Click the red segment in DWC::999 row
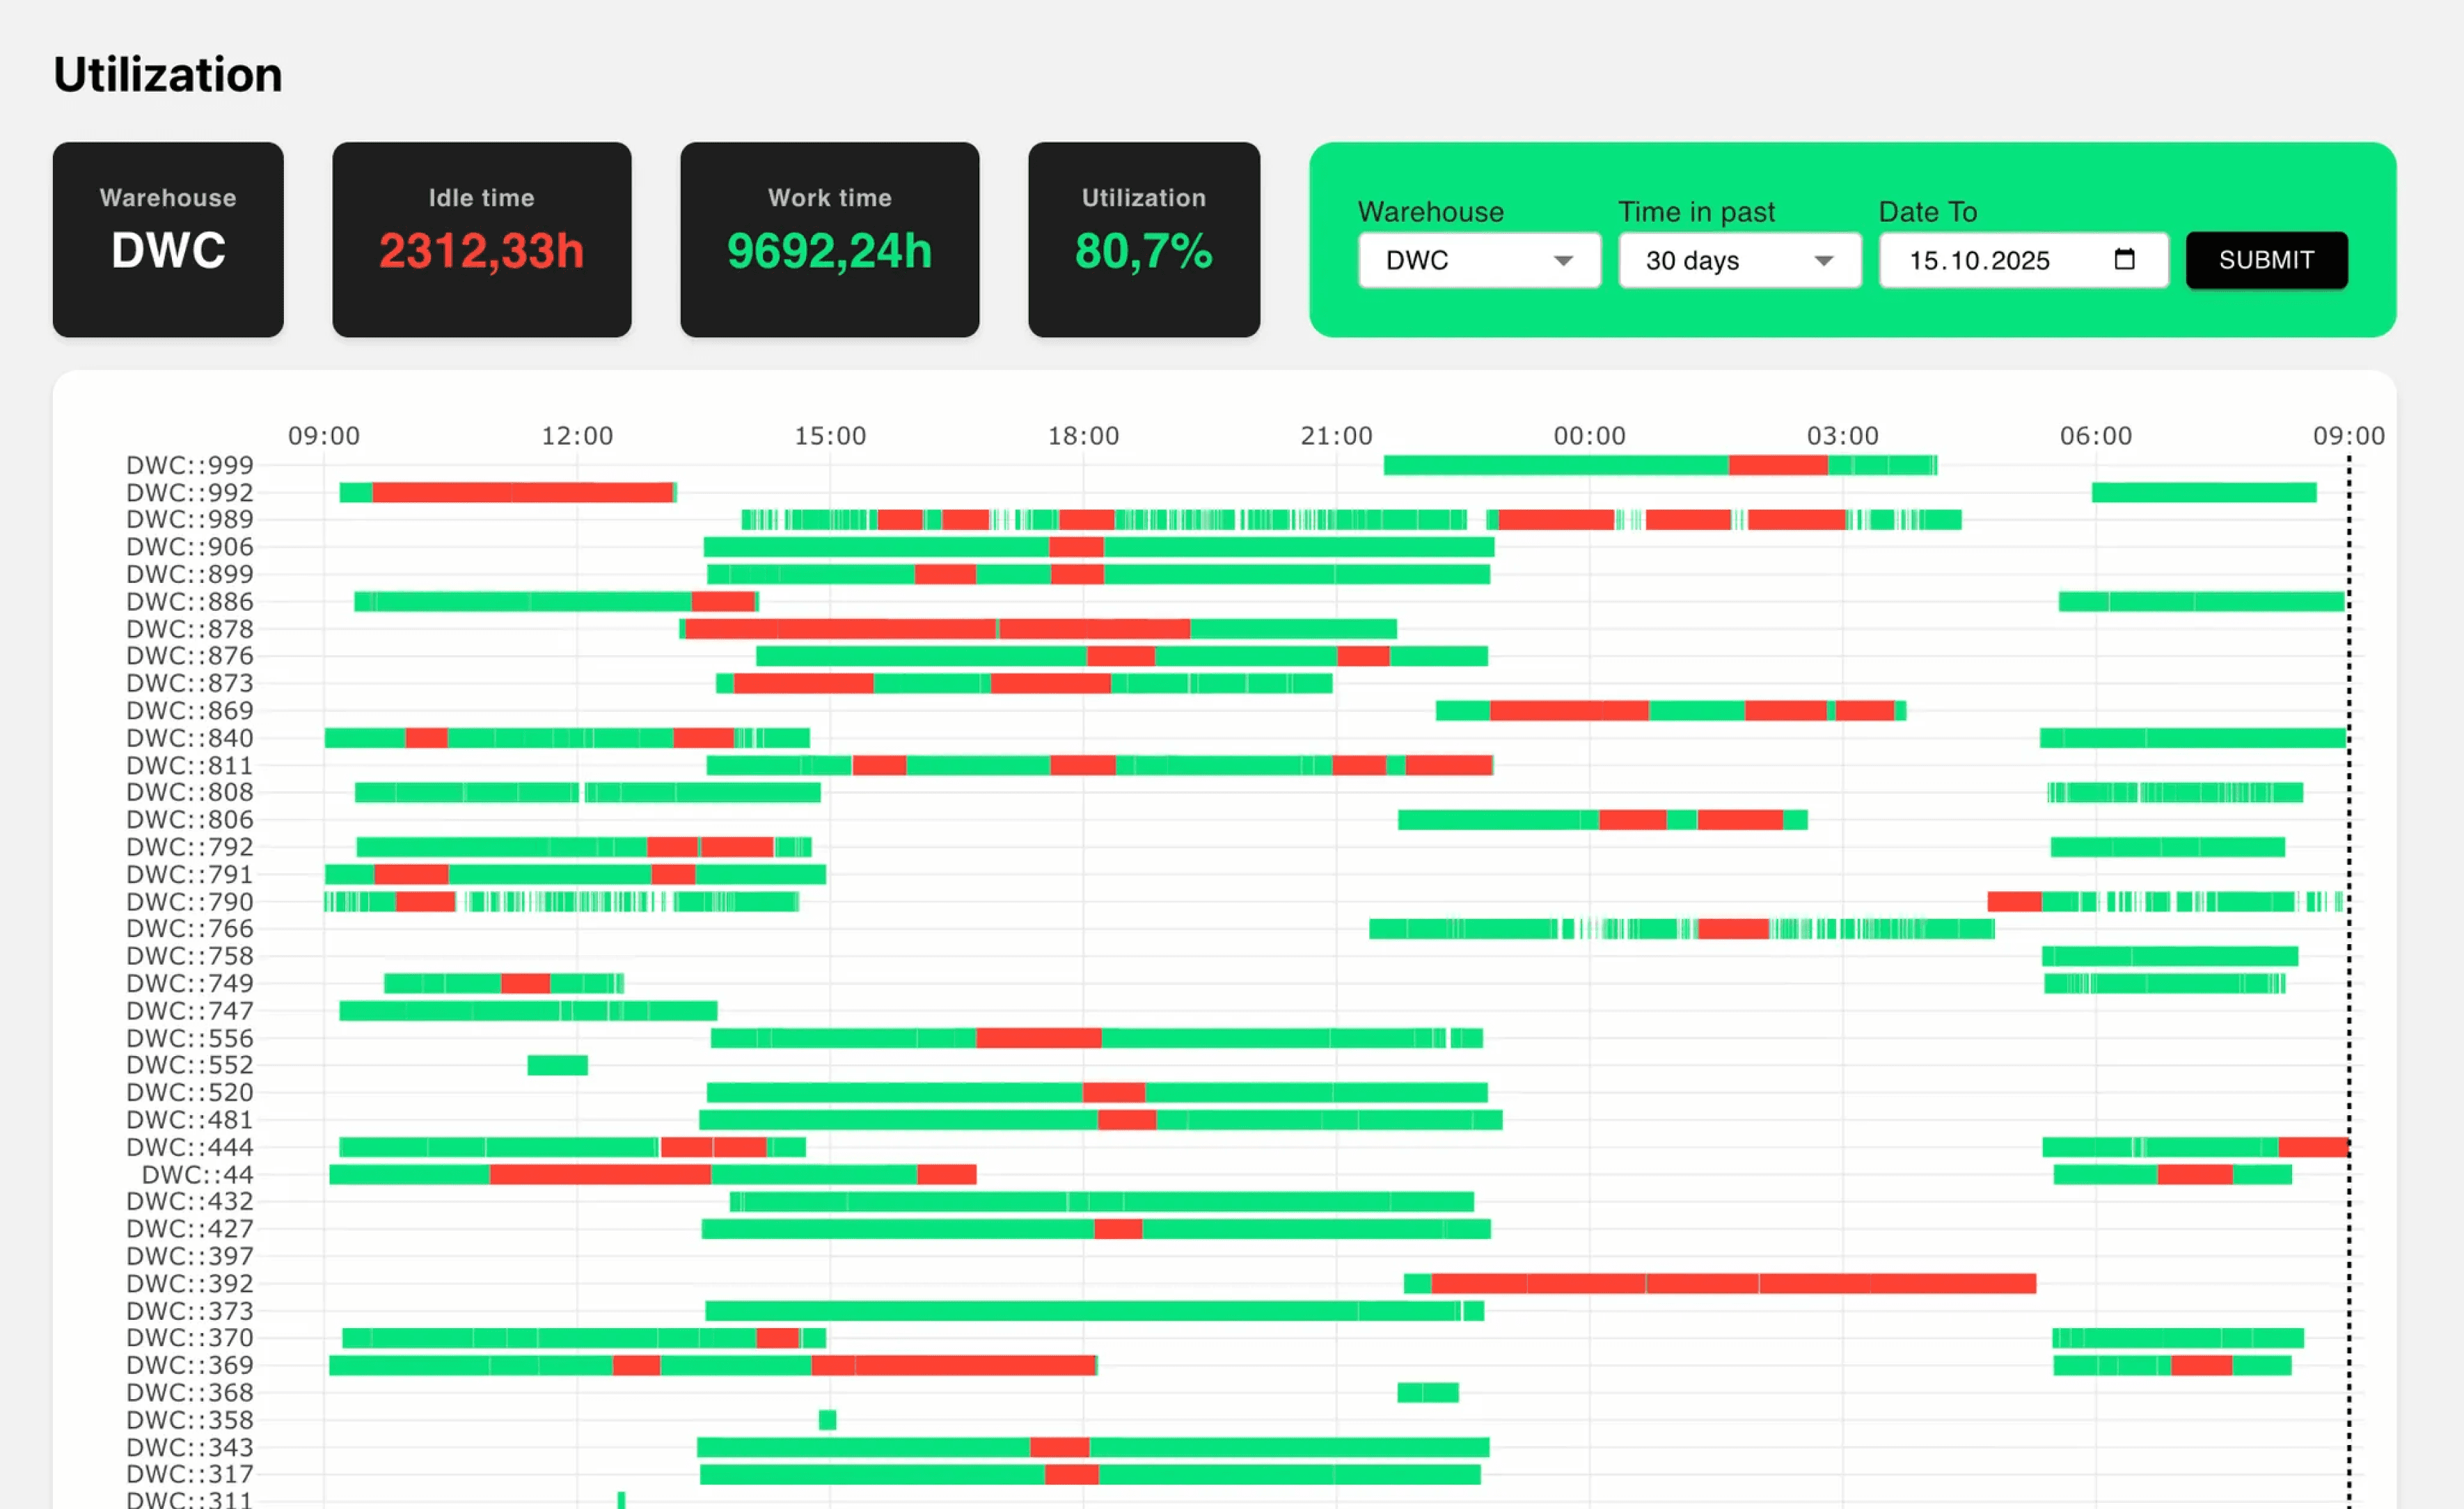 point(1778,465)
